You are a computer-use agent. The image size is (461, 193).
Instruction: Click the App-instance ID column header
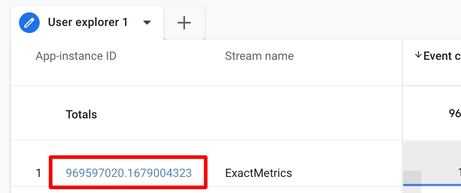(76, 56)
